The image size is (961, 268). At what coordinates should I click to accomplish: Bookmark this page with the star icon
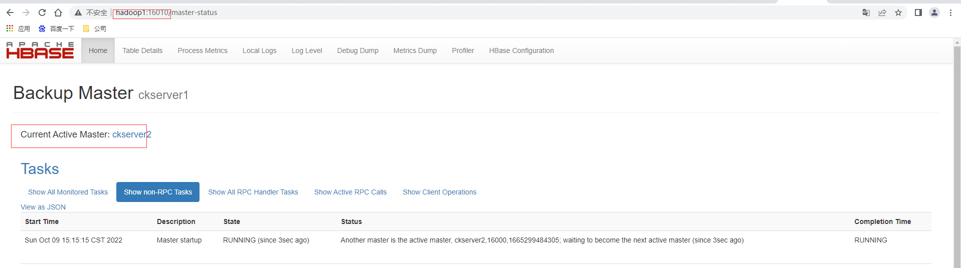(x=898, y=12)
